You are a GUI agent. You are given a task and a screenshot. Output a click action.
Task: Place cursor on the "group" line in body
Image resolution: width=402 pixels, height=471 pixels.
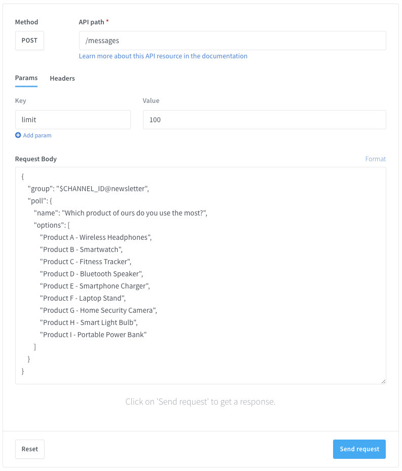click(x=88, y=189)
